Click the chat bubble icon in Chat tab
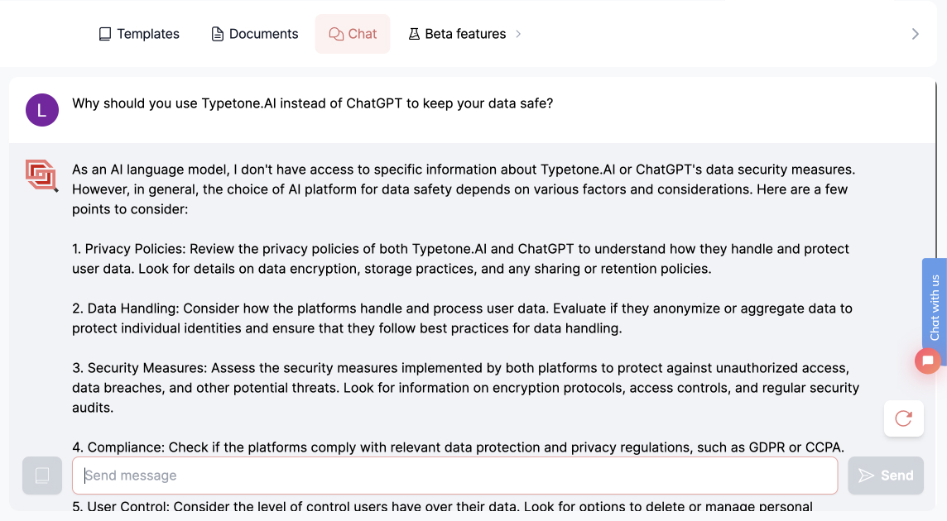Image resolution: width=947 pixels, height=521 pixels. click(x=334, y=34)
